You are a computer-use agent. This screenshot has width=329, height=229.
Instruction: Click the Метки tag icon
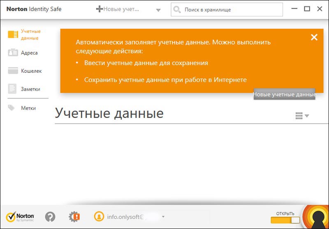pyautogui.click(x=12, y=108)
